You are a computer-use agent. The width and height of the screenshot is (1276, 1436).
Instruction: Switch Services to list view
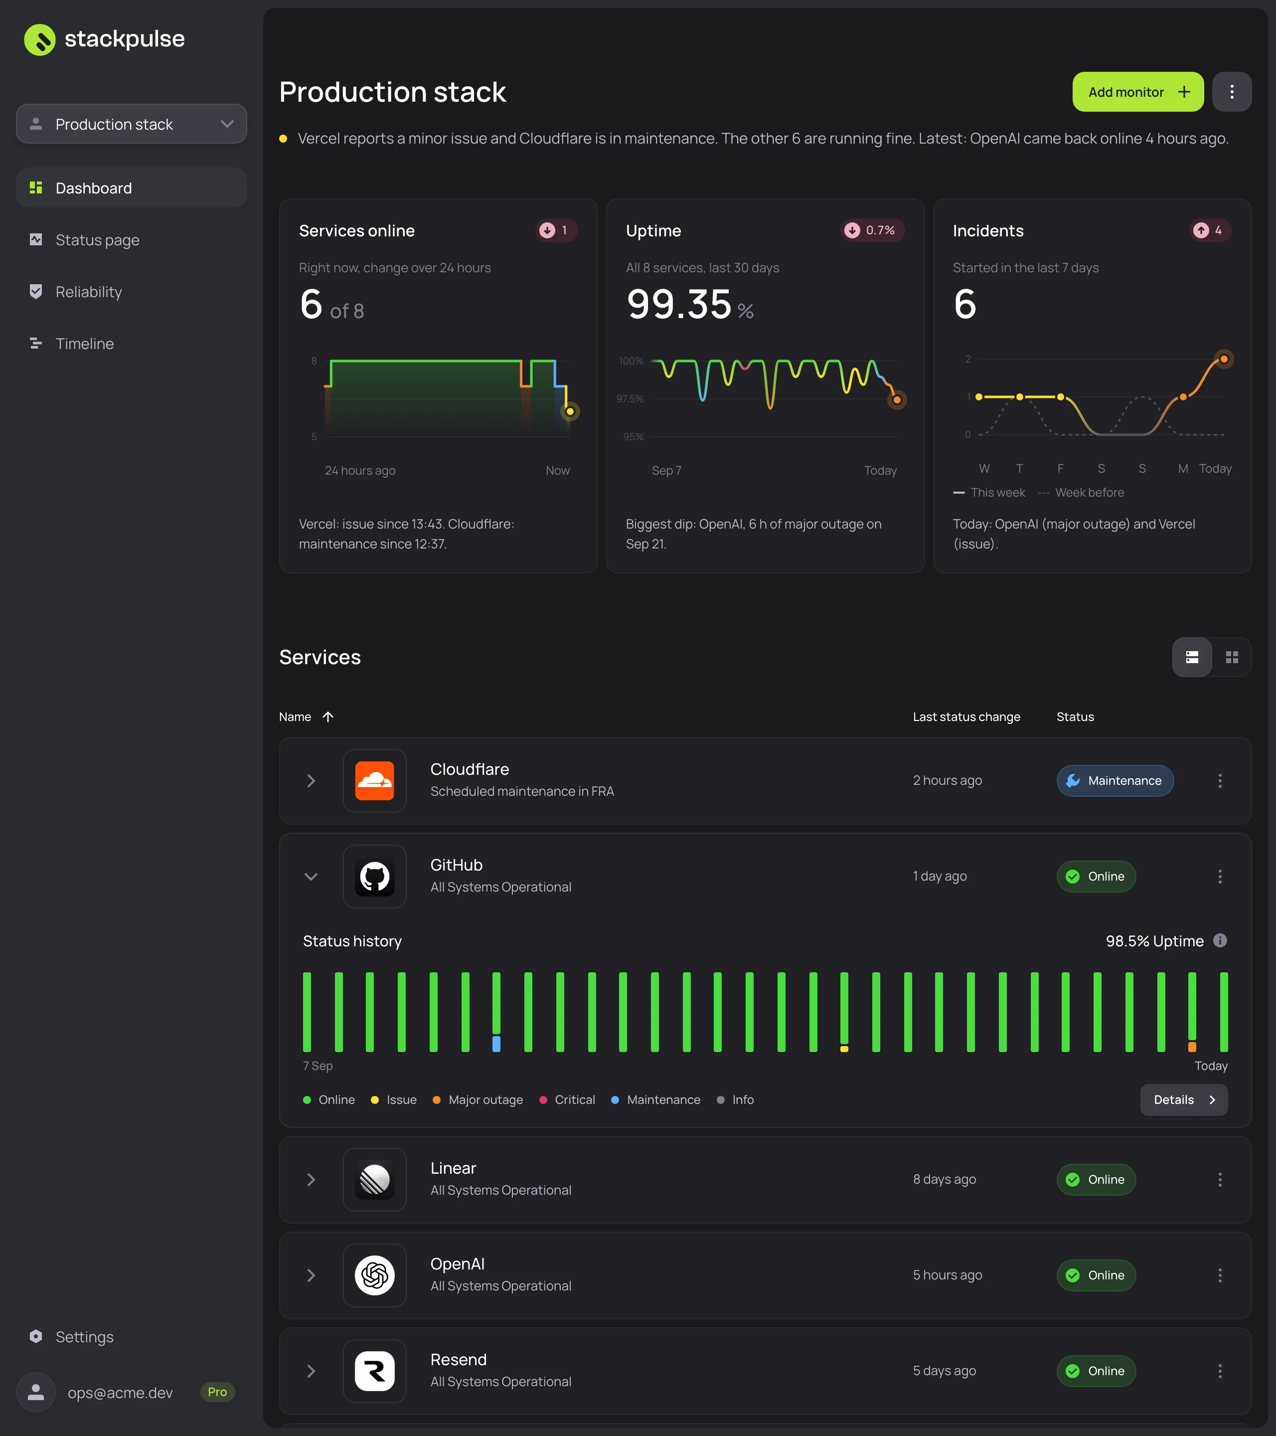pyautogui.click(x=1192, y=657)
